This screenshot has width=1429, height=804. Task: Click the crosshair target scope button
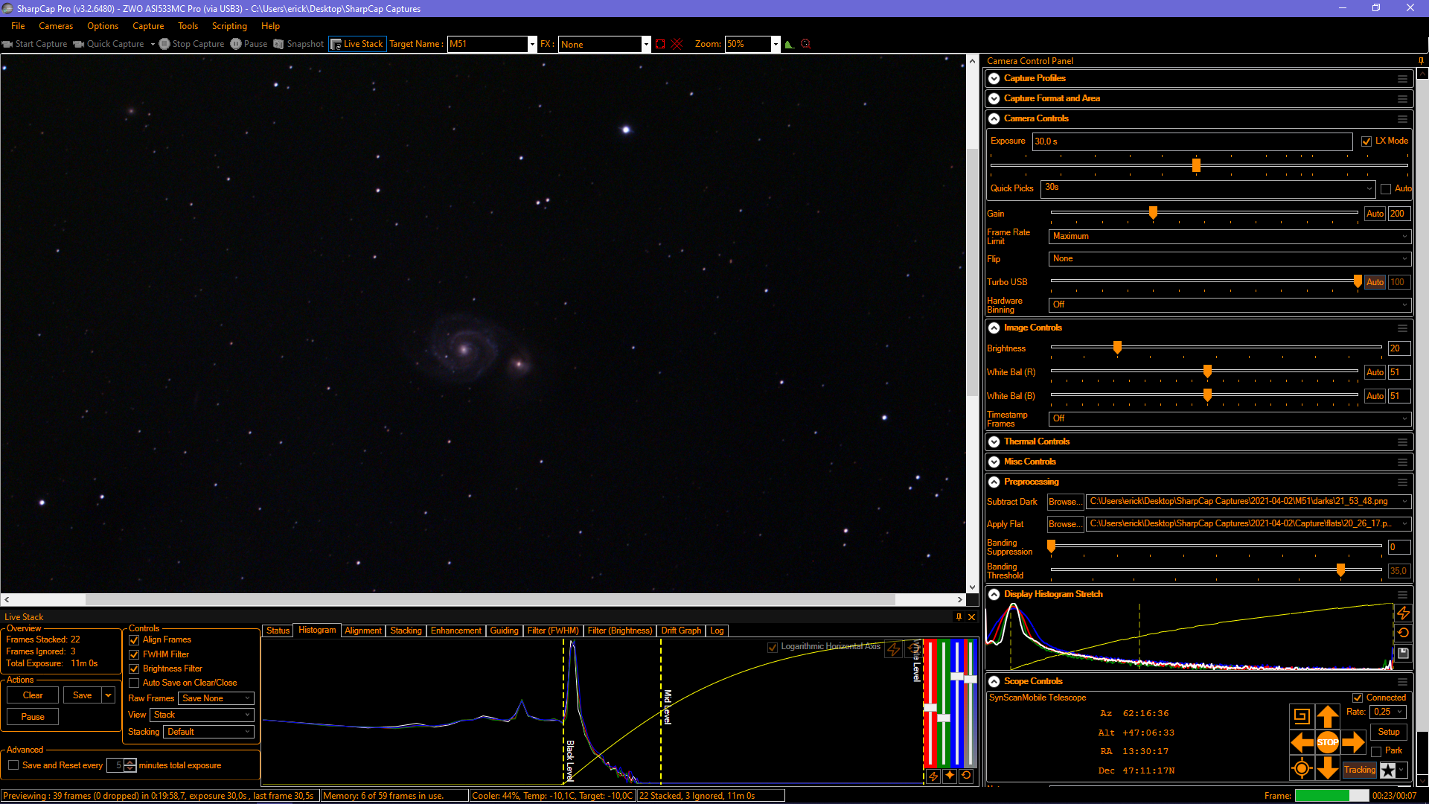coord(1302,768)
